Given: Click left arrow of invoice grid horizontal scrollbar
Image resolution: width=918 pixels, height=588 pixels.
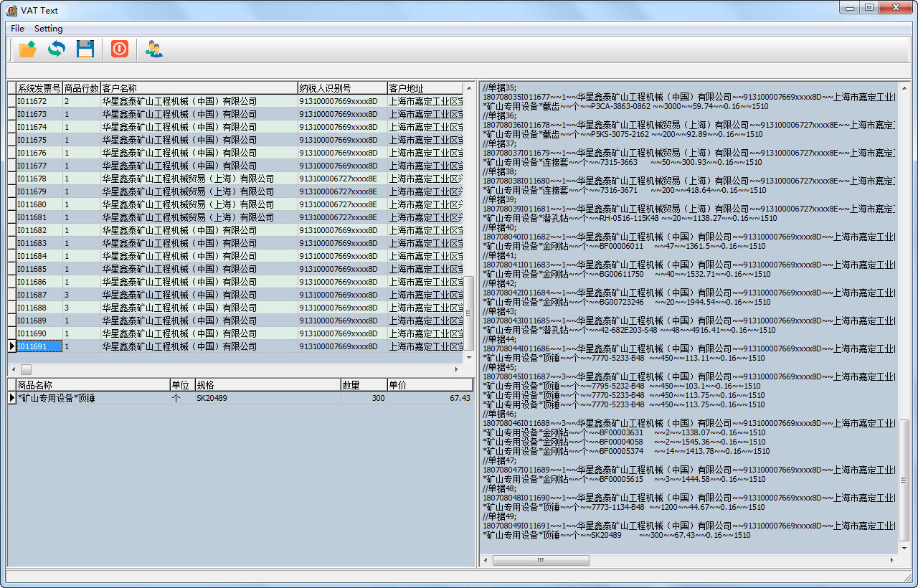Looking at the screenshot, I should [13, 369].
